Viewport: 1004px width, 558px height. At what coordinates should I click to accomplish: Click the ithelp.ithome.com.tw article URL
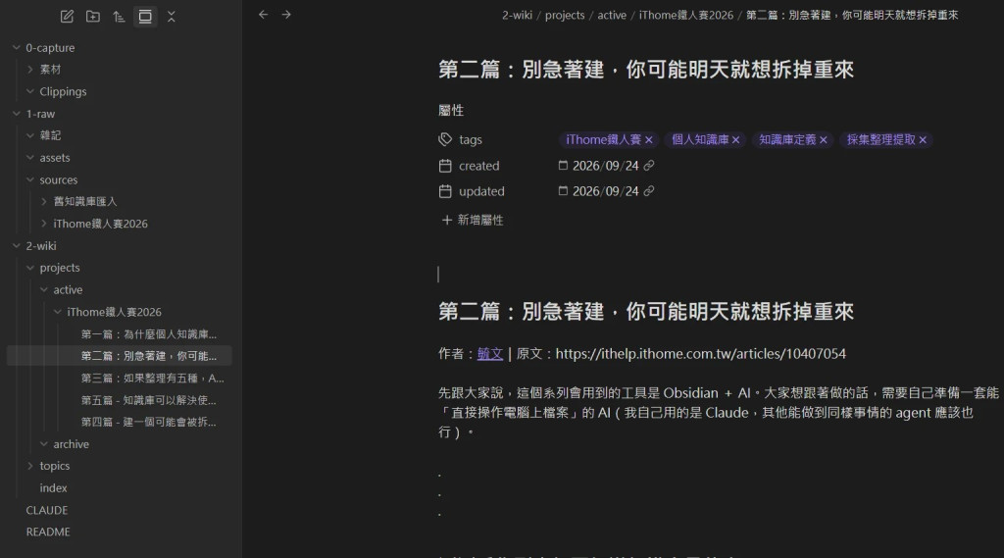[x=700, y=354]
